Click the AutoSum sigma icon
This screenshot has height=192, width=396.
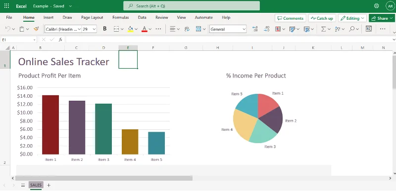tap(323, 29)
